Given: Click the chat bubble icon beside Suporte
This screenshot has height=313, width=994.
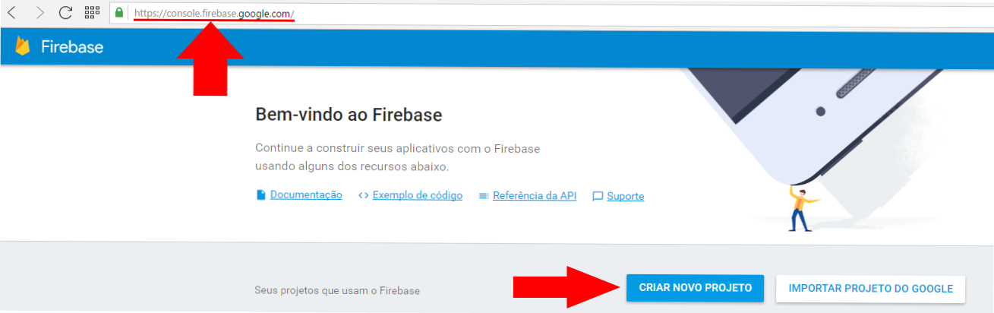Looking at the screenshot, I should (x=598, y=197).
